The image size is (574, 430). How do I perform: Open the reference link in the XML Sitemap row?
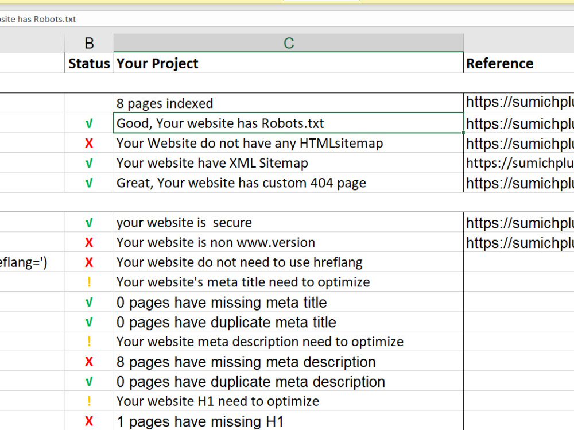point(520,163)
